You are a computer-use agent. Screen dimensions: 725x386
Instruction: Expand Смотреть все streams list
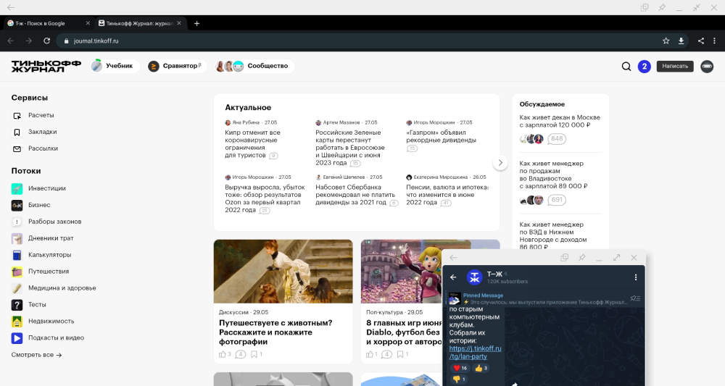click(36, 355)
